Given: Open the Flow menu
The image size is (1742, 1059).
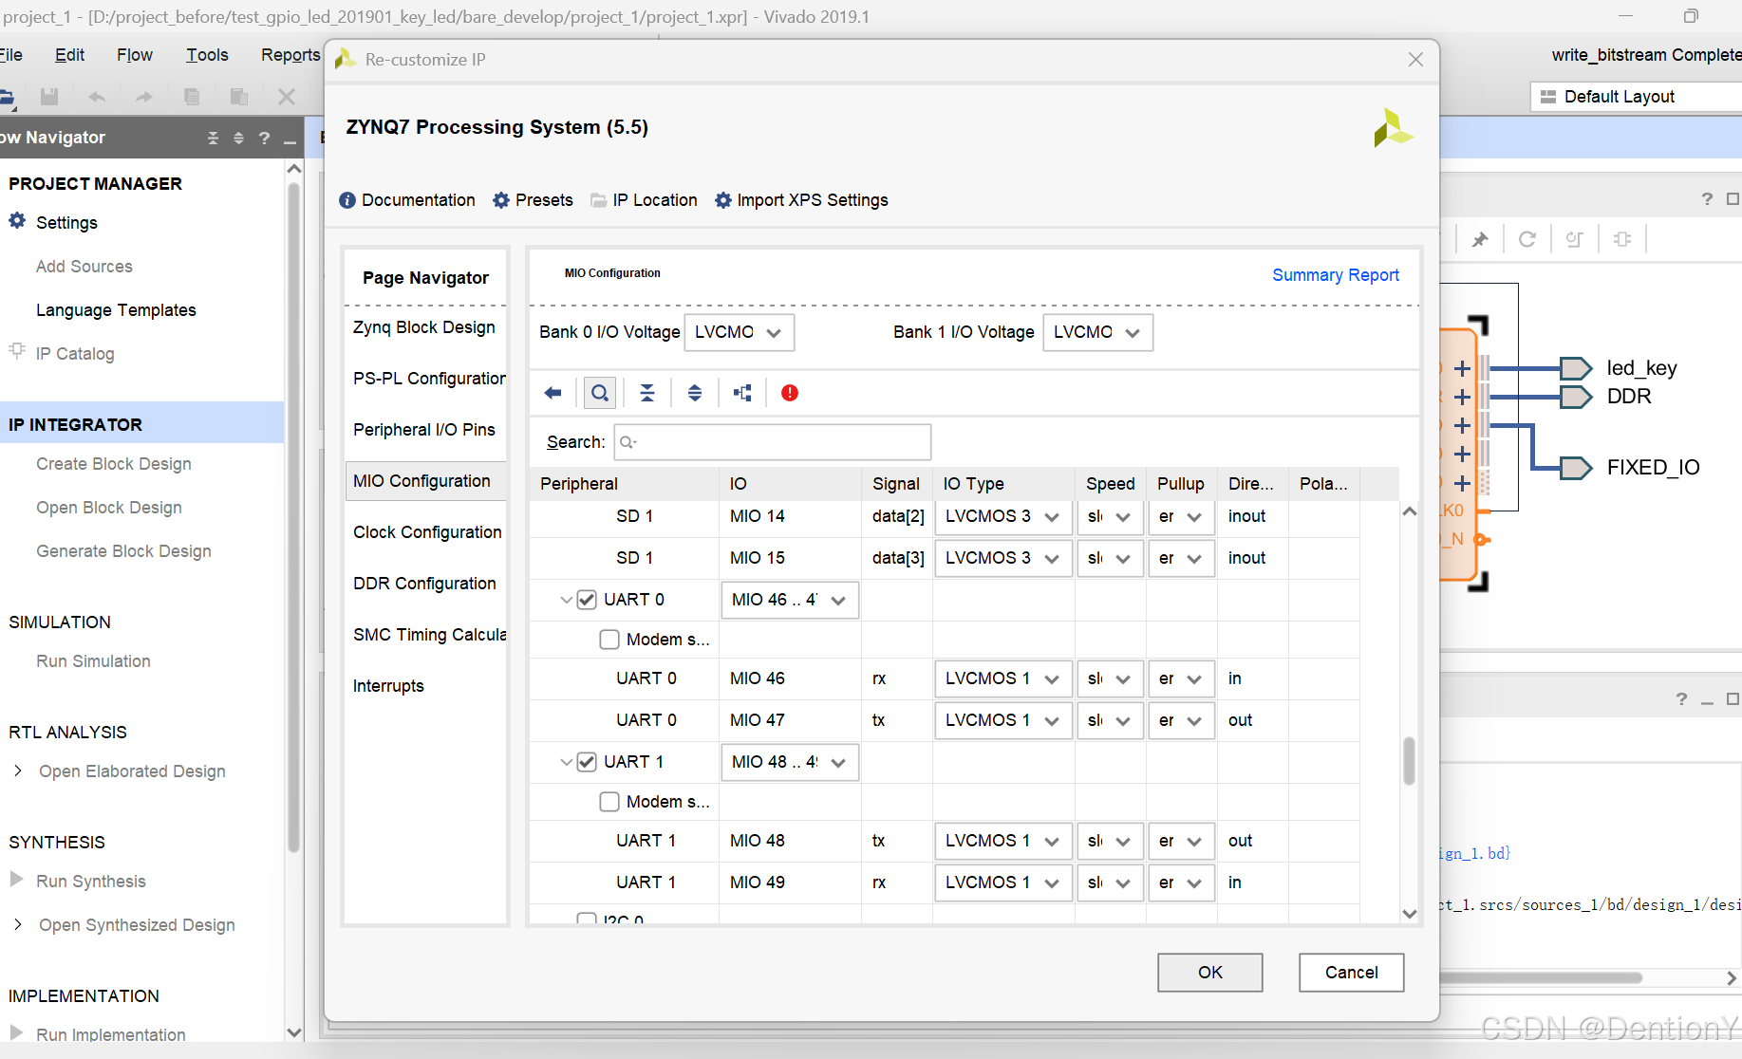Looking at the screenshot, I should [x=135, y=55].
